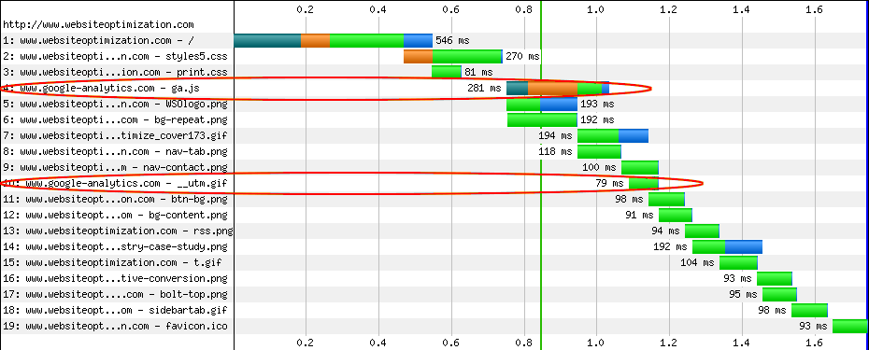869x350 pixels.
Task: Click the 270 ms timing label
Action: [x=522, y=57]
